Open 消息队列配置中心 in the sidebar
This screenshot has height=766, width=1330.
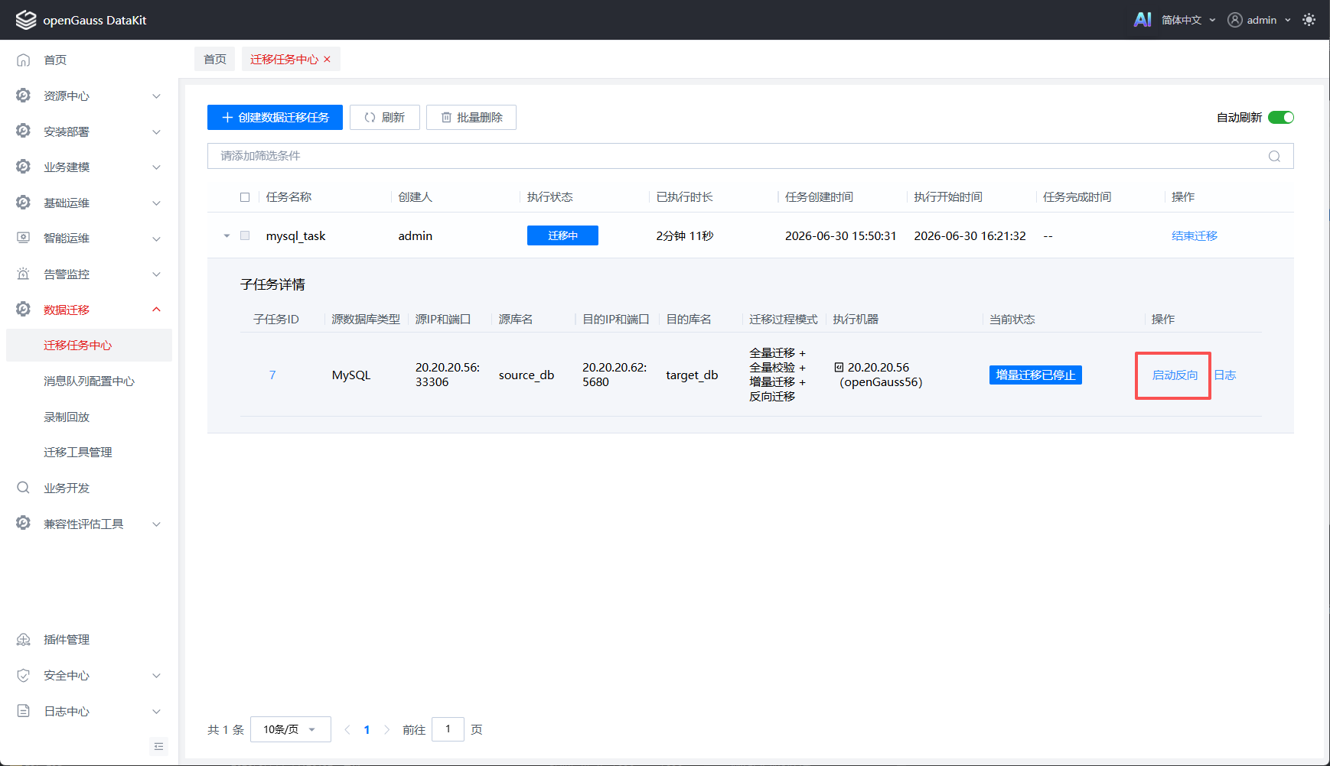click(x=89, y=381)
